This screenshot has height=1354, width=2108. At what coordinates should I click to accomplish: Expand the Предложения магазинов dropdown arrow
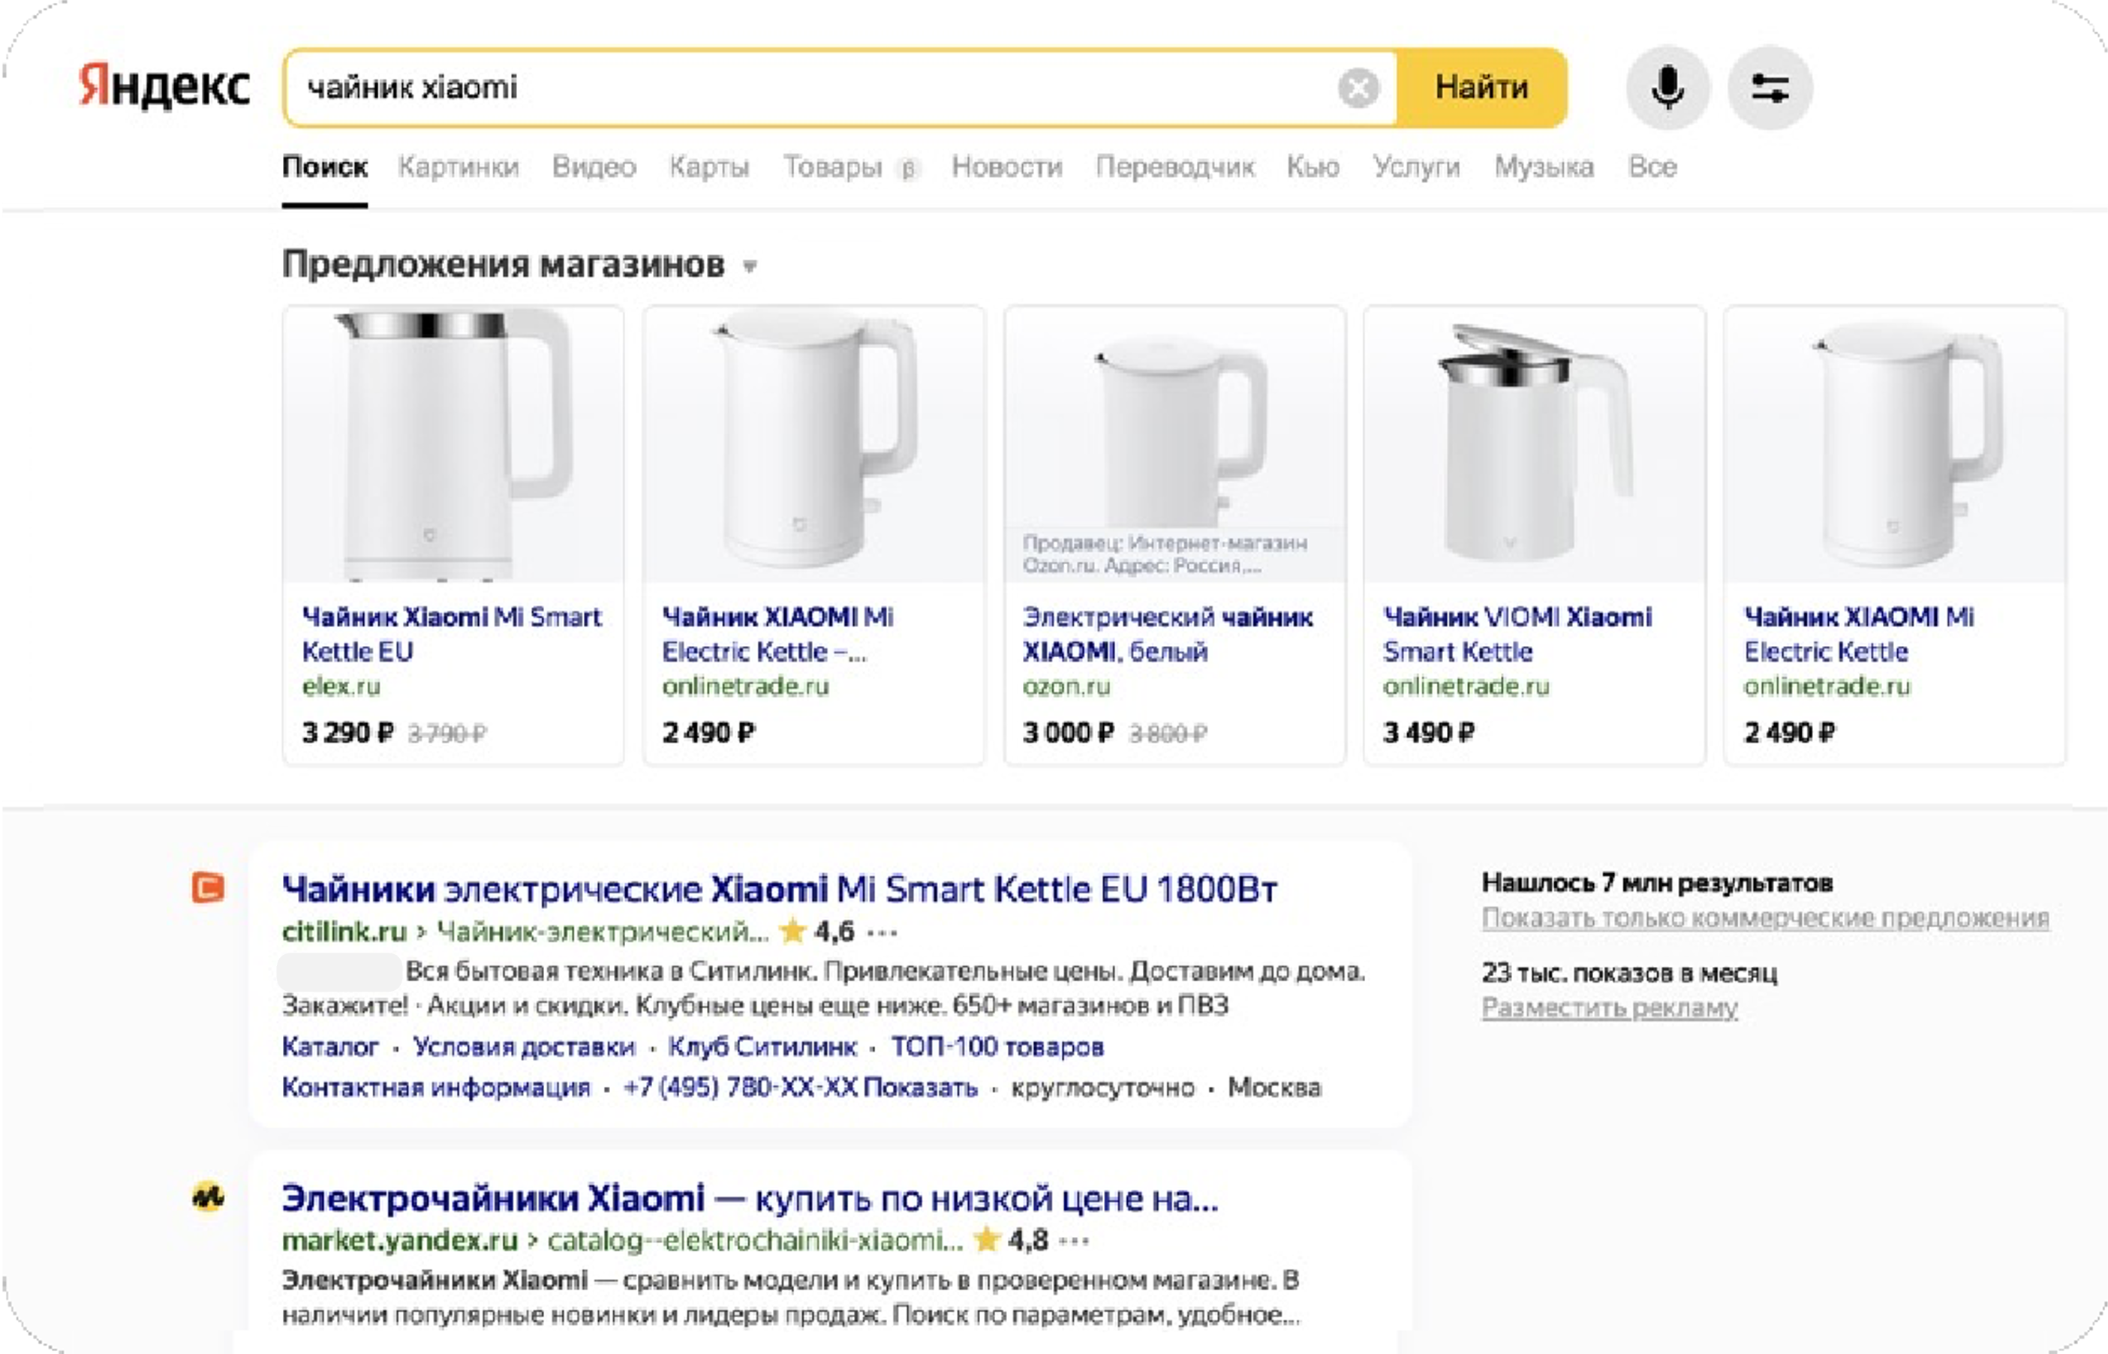pyautogui.click(x=749, y=266)
